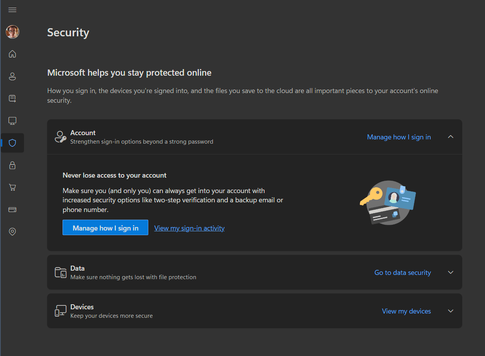Follow the Go to data security link
The width and height of the screenshot is (485, 356).
[402, 273]
